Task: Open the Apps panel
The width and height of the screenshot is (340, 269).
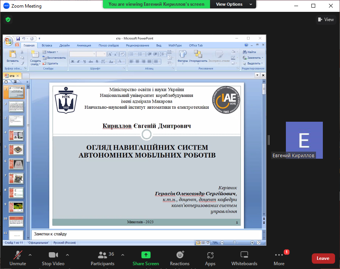Action: coord(210,255)
